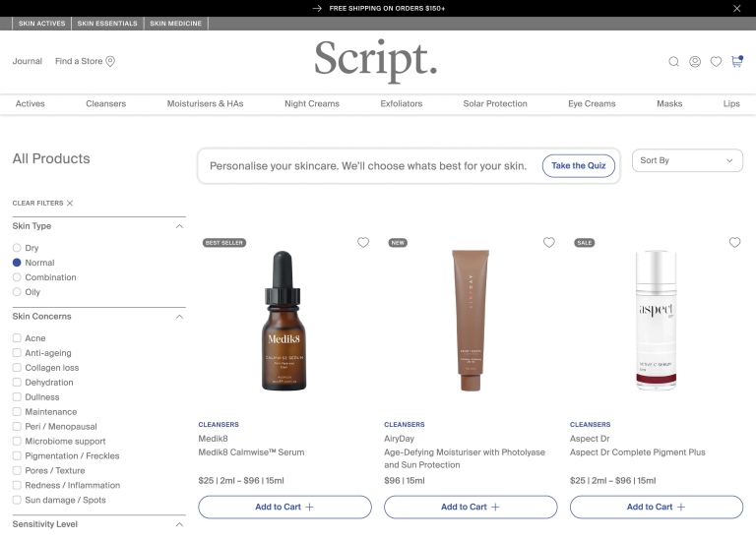Check the Pigmentation / Freckles concern

[x=17, y=455]
